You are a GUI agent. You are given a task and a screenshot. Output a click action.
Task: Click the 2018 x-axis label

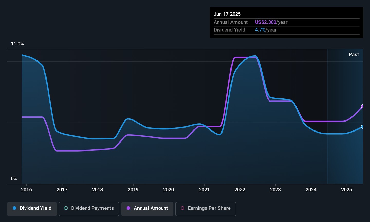point(98,190)
